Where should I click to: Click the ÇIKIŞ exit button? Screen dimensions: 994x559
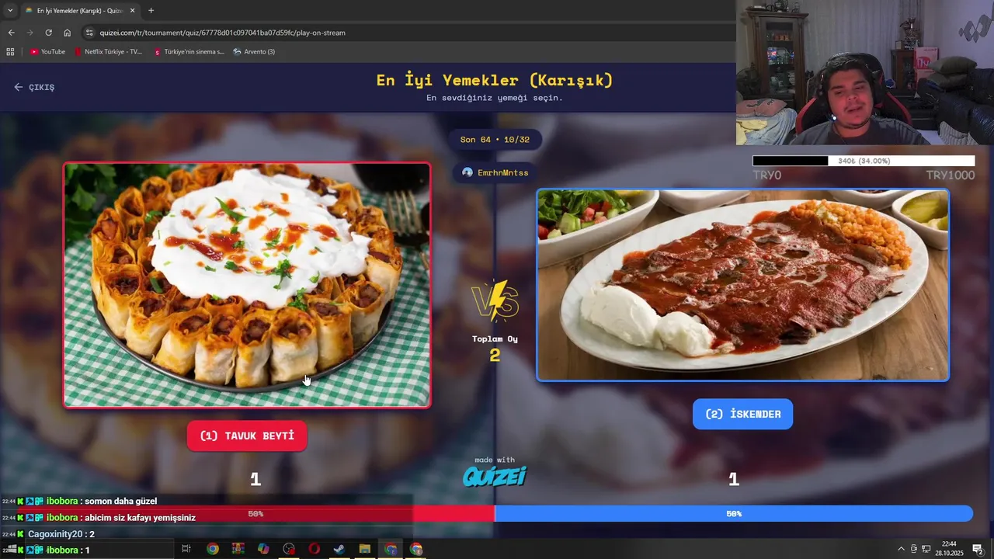pyautogui.click(x=34, y=87)
